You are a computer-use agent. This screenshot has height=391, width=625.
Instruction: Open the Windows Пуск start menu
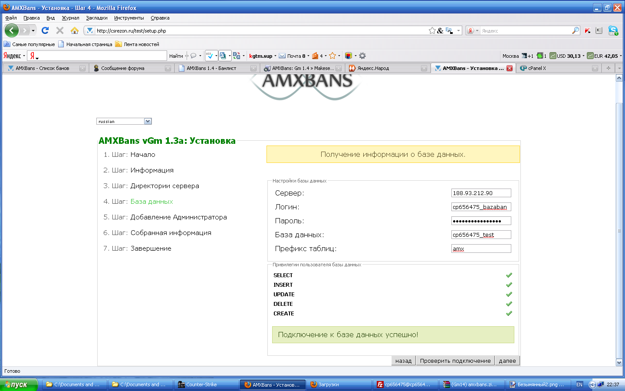point(19,384)
